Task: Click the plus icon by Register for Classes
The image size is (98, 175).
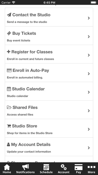Action: (x=8, y=52)
